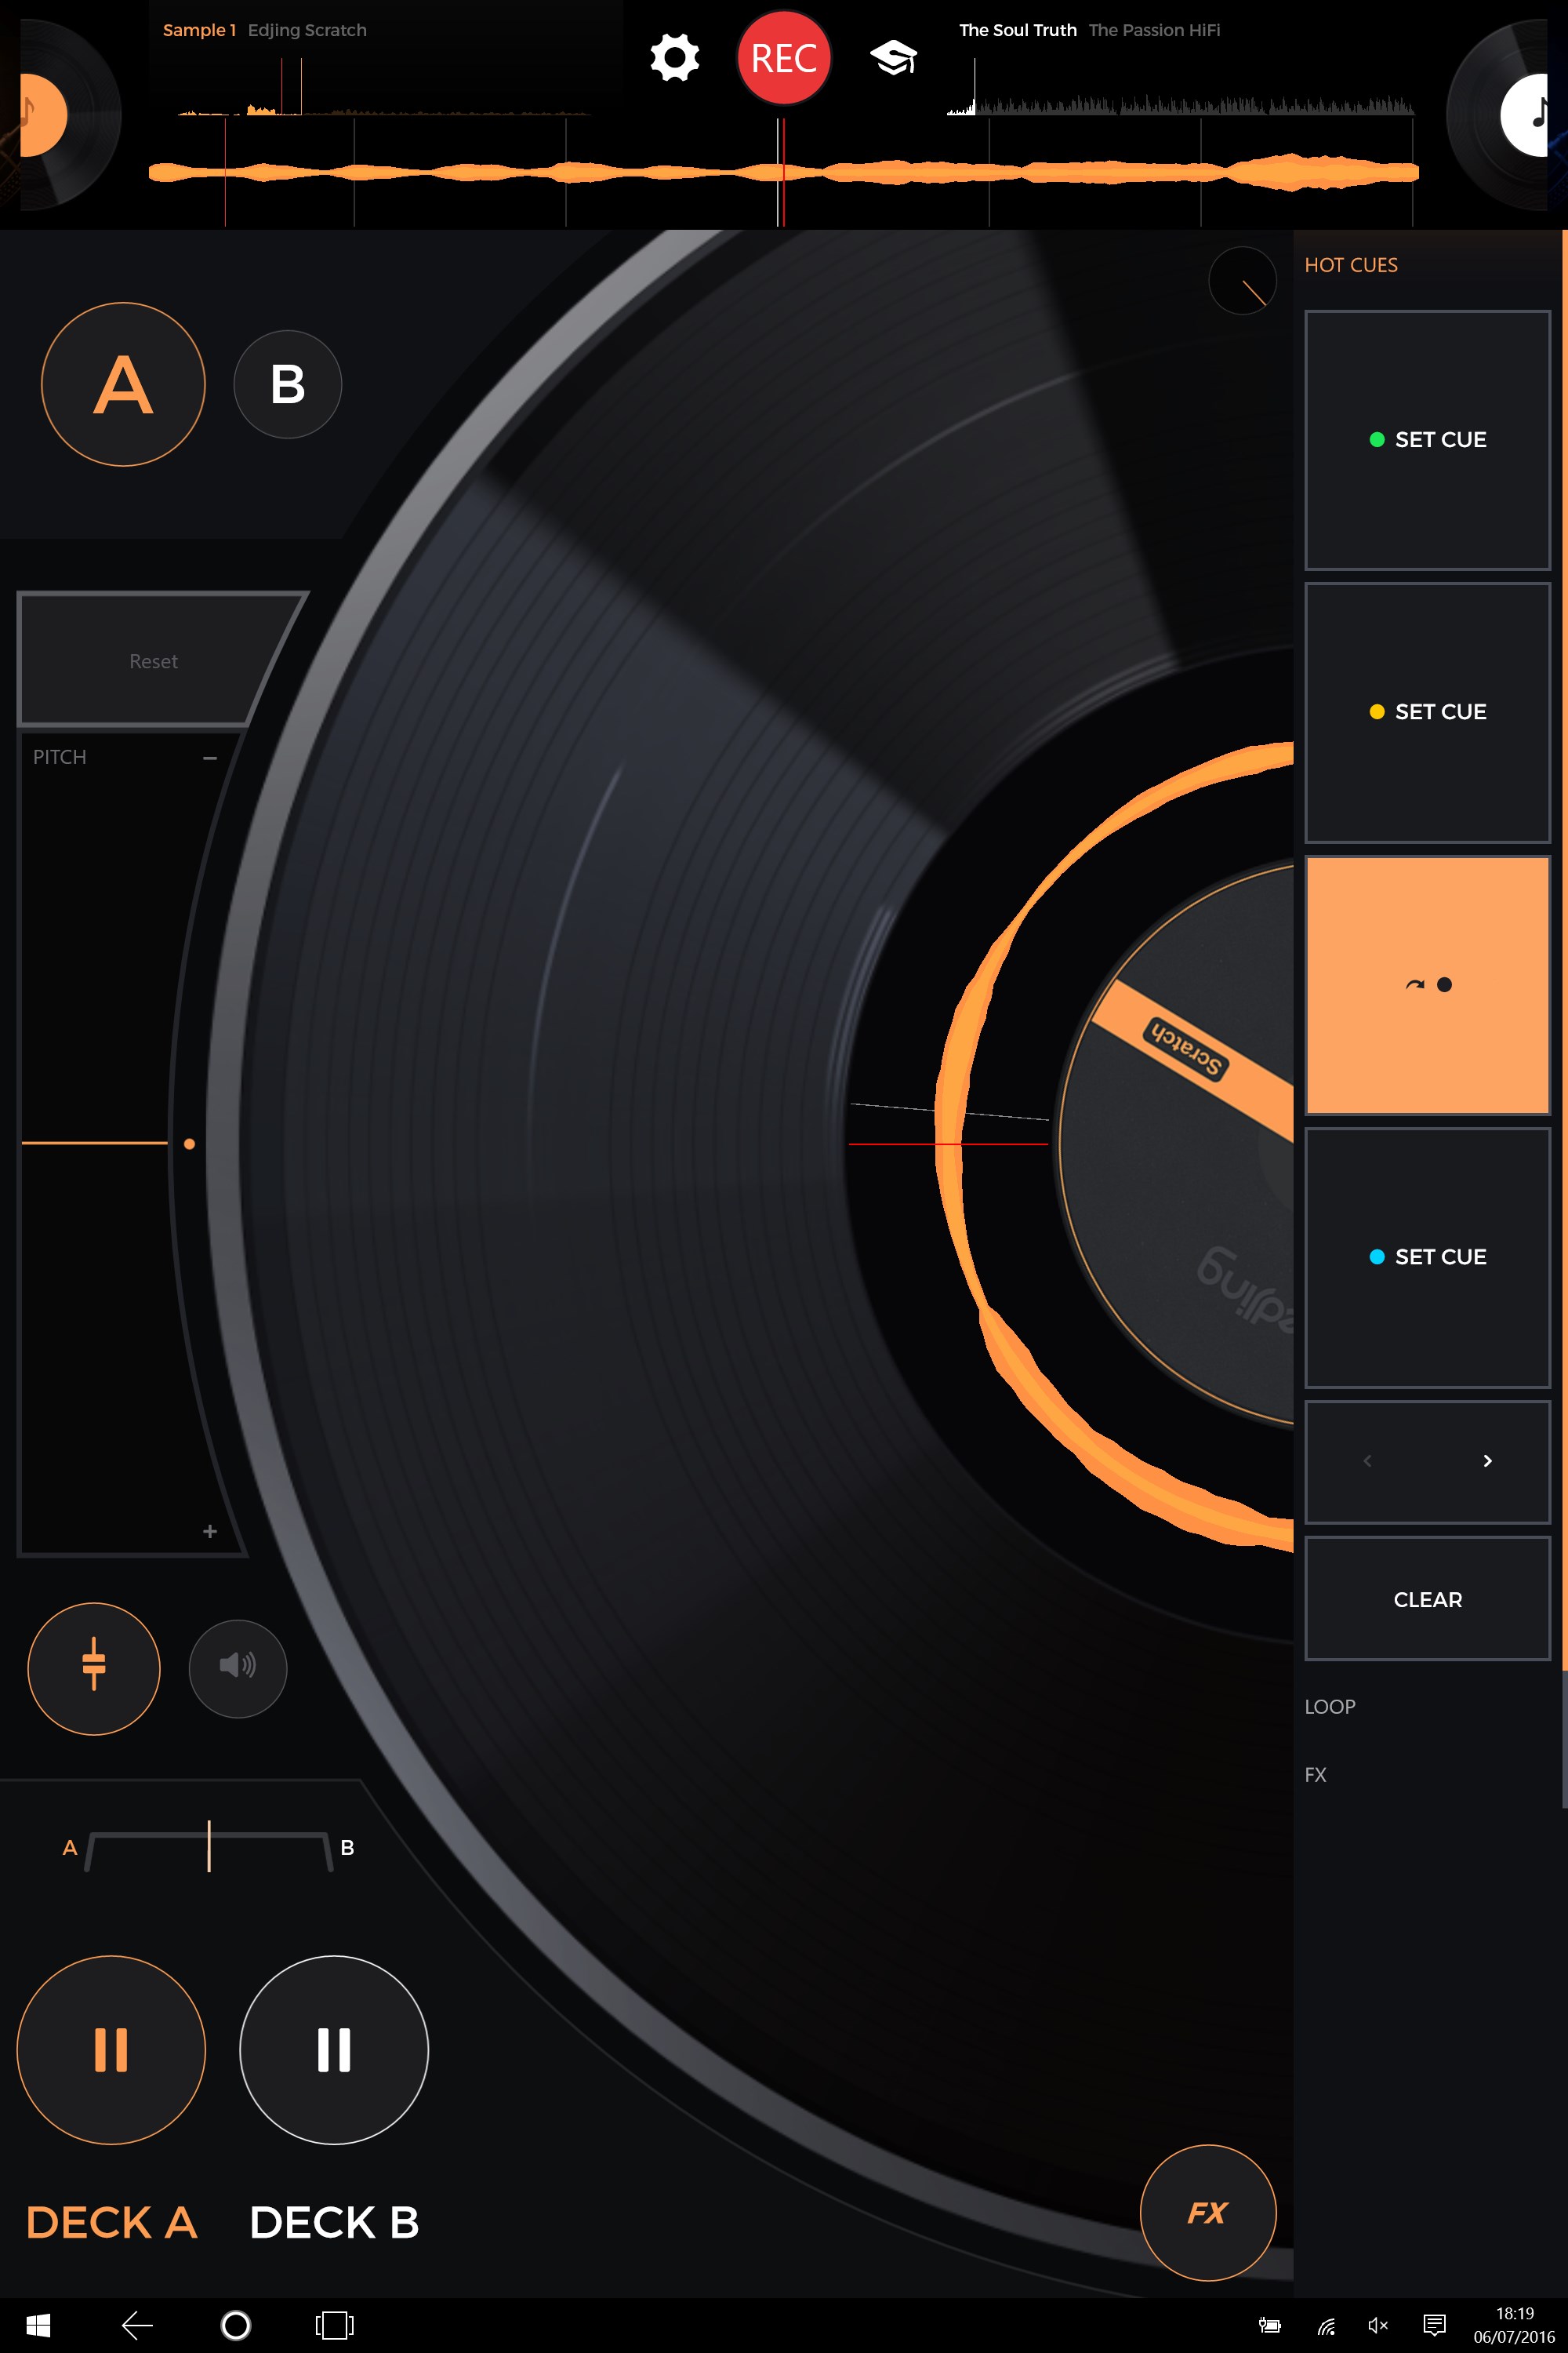Expand the FX section in sidebar

(1316, 1775)
